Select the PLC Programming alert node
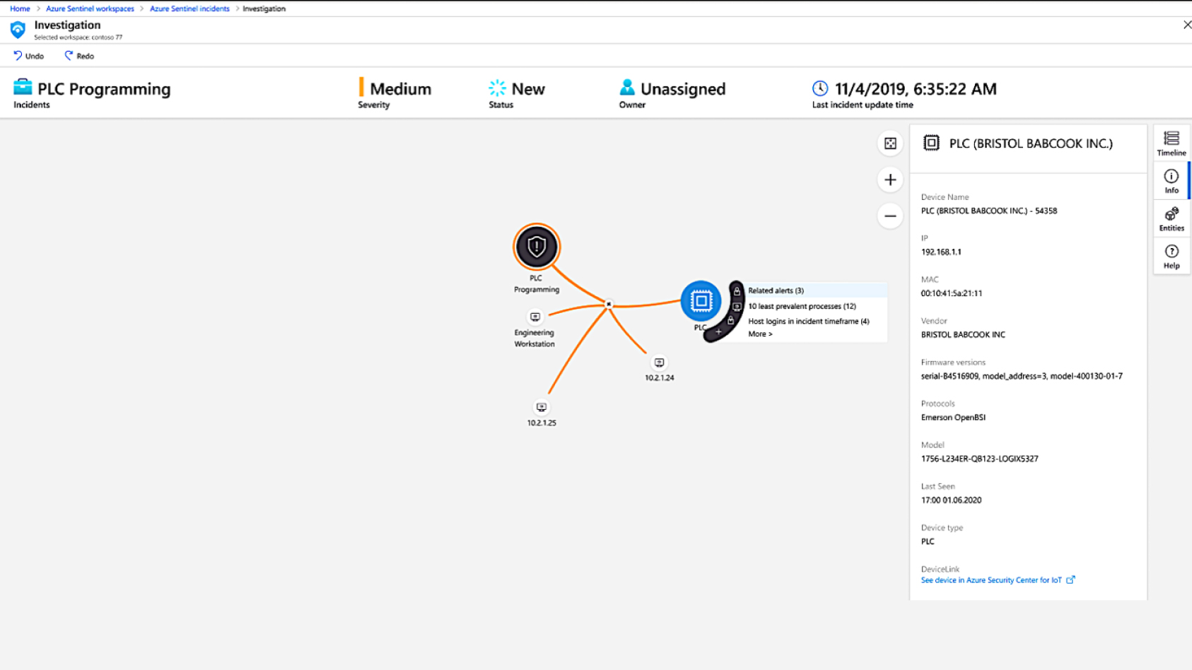Image resolution: width=1192 pixels, height=670 pixels. pos(537,247)
